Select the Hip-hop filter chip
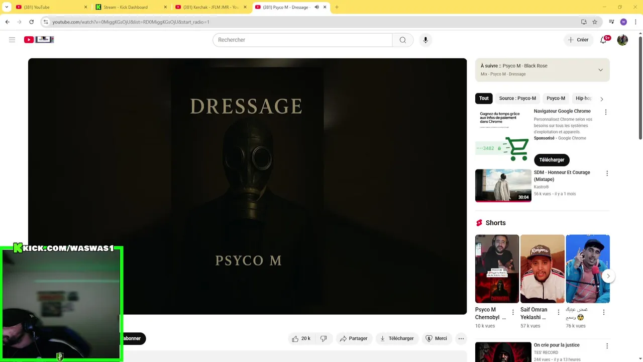 tap(584, 99)
